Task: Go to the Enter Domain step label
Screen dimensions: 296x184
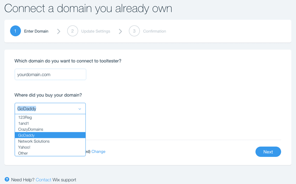Action: tap(36, 31)
